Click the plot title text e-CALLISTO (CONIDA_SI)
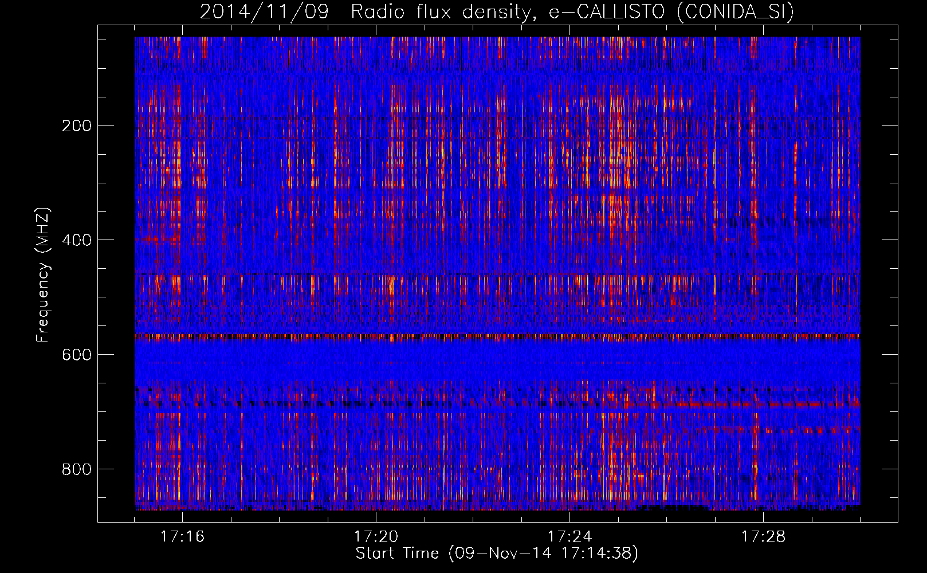The height and width of the screenshot is (573, 927). point(671,12)
